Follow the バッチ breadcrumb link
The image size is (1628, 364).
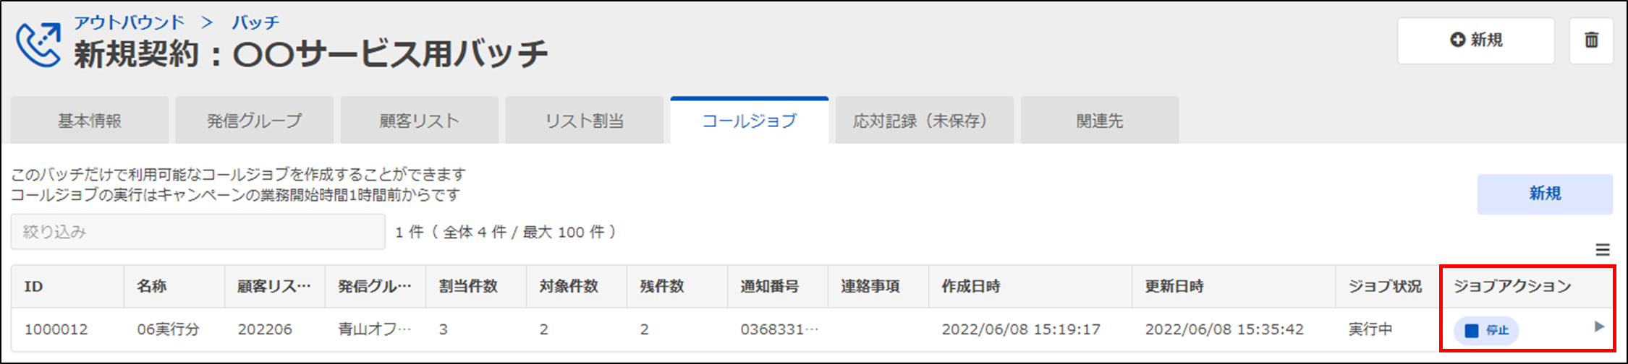(x=255, y=22)
